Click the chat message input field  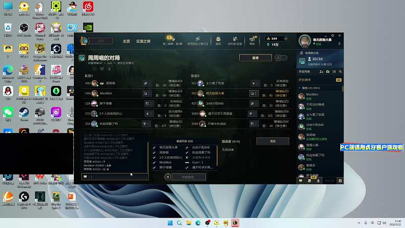pos(115,176)
